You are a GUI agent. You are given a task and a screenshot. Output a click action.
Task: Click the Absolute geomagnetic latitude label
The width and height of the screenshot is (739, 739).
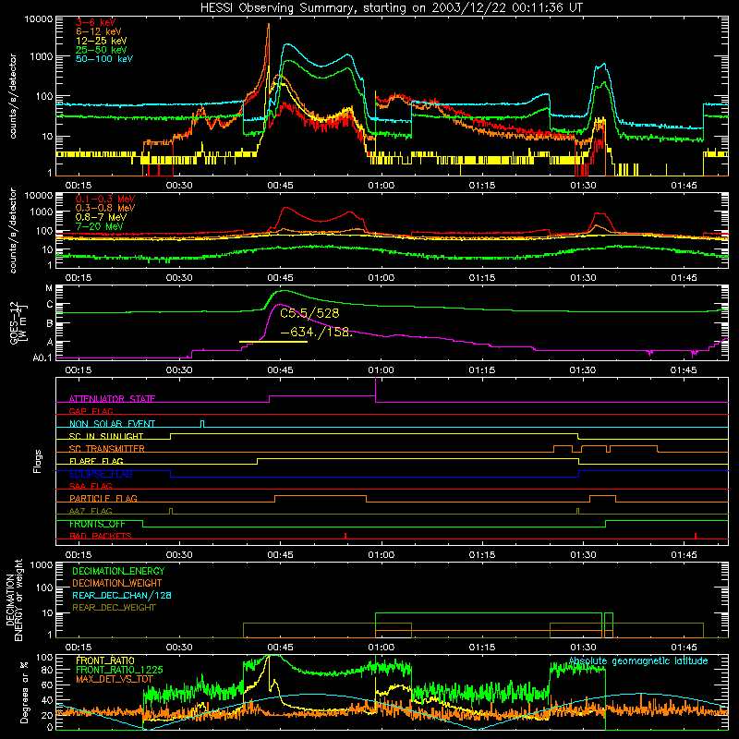[638, 661]
